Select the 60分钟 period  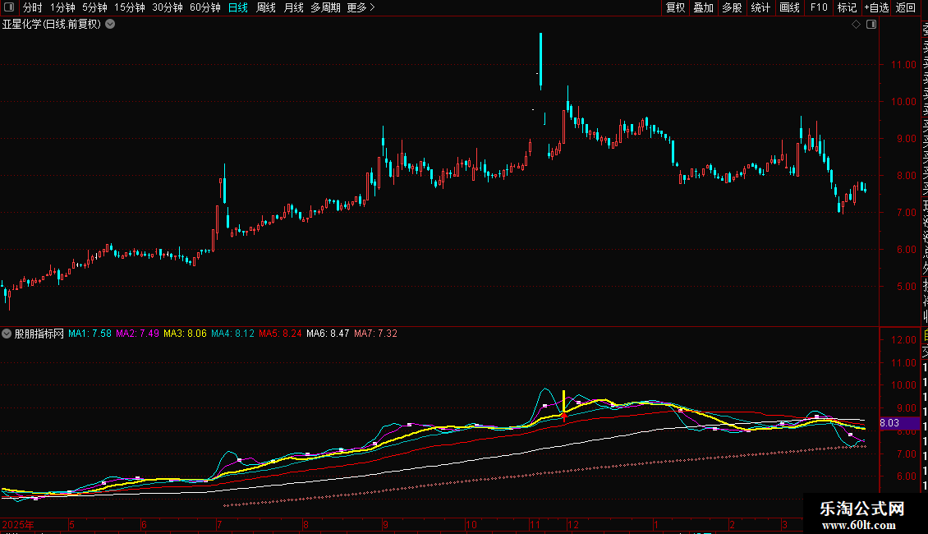(205, 7)
